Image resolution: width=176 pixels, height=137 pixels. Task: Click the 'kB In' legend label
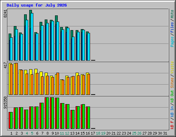point(172,112)
